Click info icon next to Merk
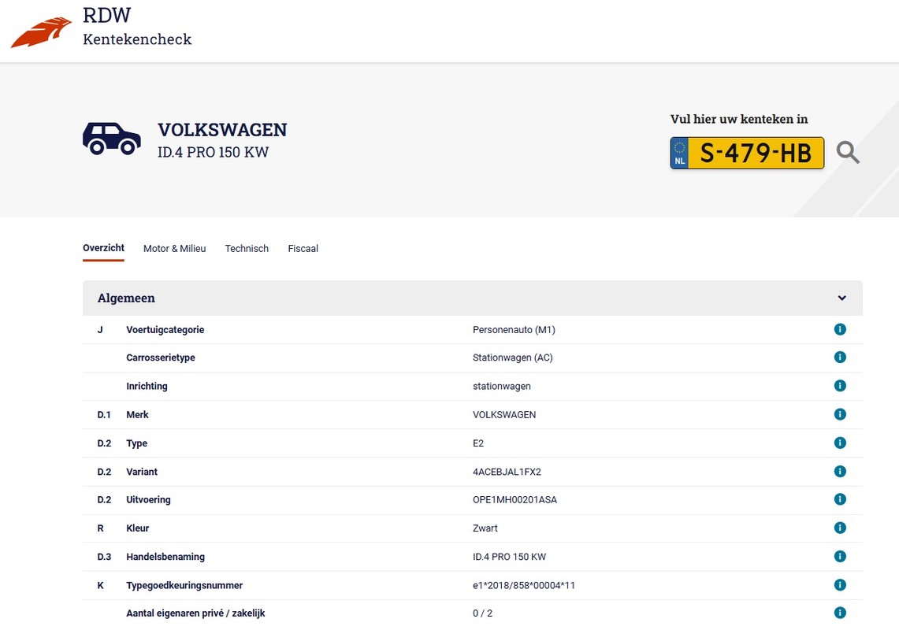This screenshot has height=630, width=899. (840, 414)
